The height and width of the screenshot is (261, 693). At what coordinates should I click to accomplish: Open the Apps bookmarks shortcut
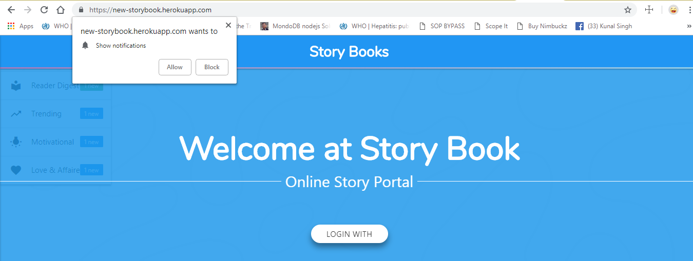click(21, 26)
